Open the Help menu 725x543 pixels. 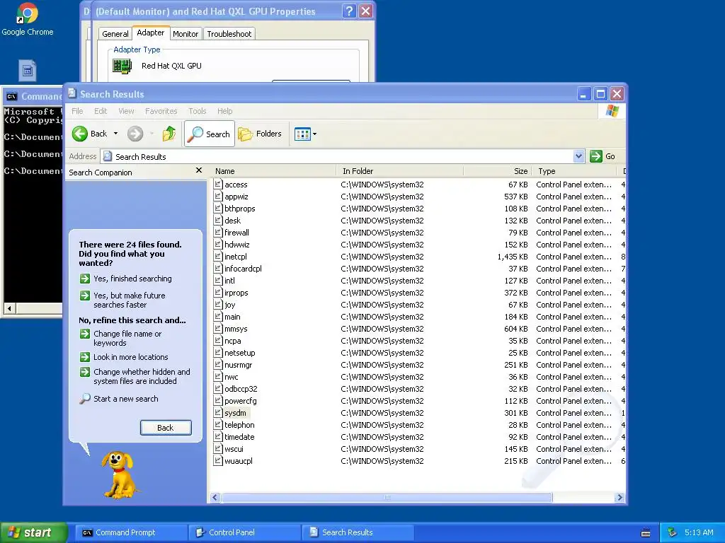pyautogui.click(x=224, y=111)
